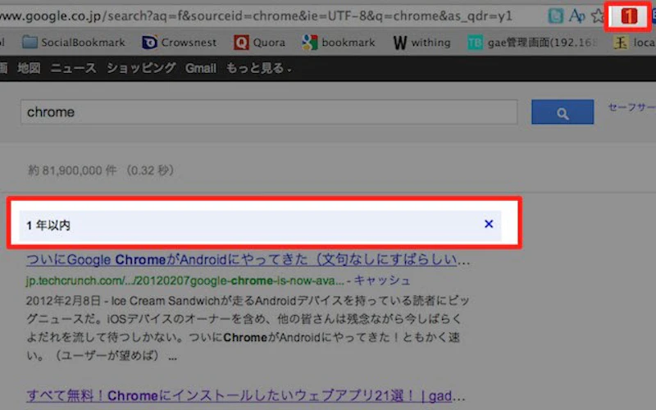656x410 pixels.
Task: Click the blue search magnifier button
Action: point(563,112)
